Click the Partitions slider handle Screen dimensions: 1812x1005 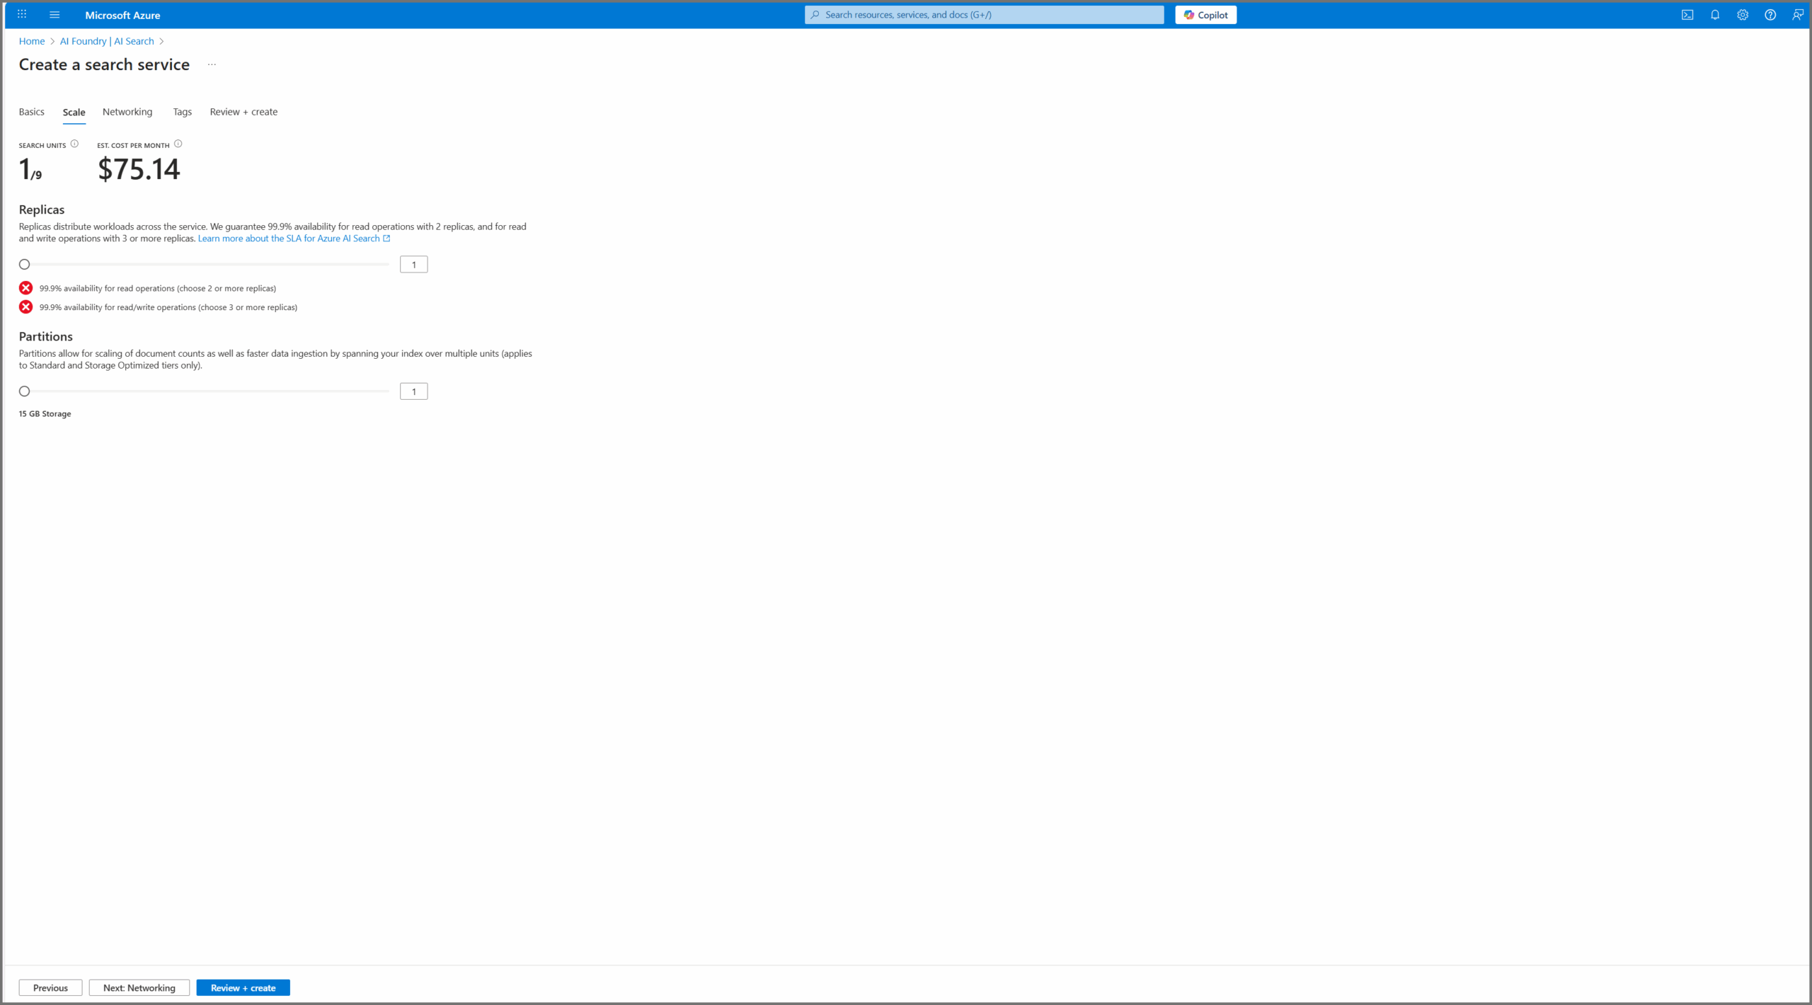[x=25, y=391]
